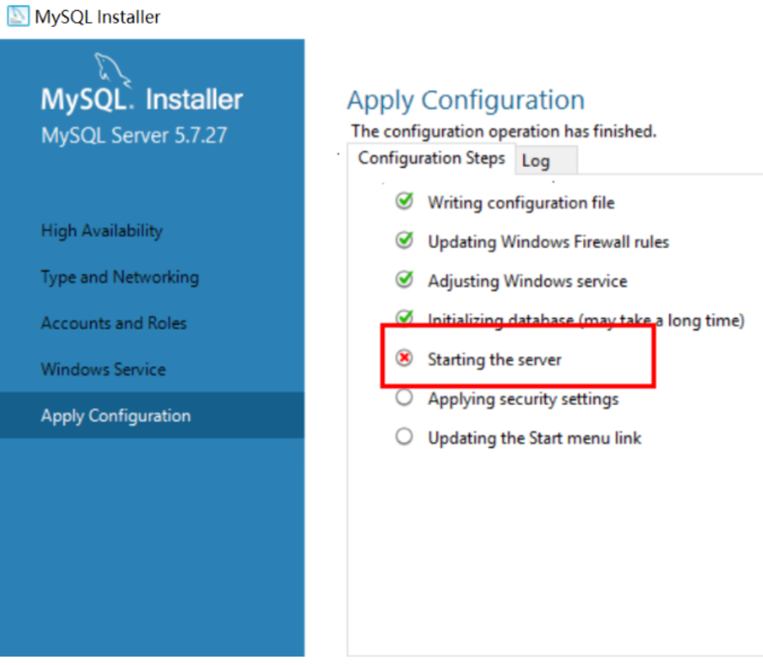Click the "MySQL Server 5.7.27" product label
The width and height of the screenshot is (763, 665).
pos(134,135)
